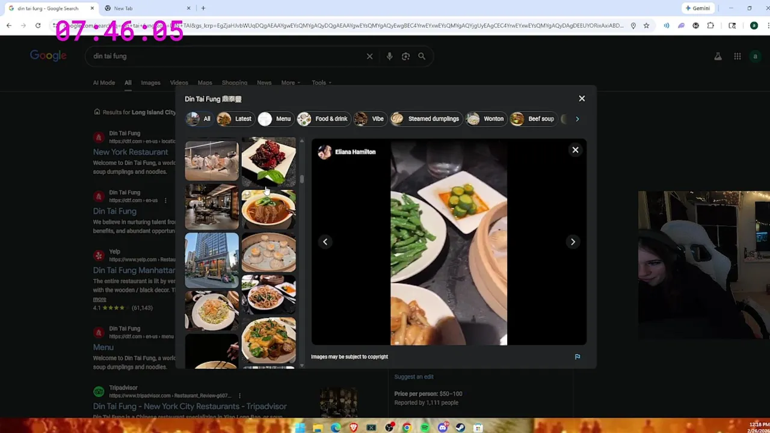
Task: Open the building exterior thumbnail
Action: click(x=212, y=260)
